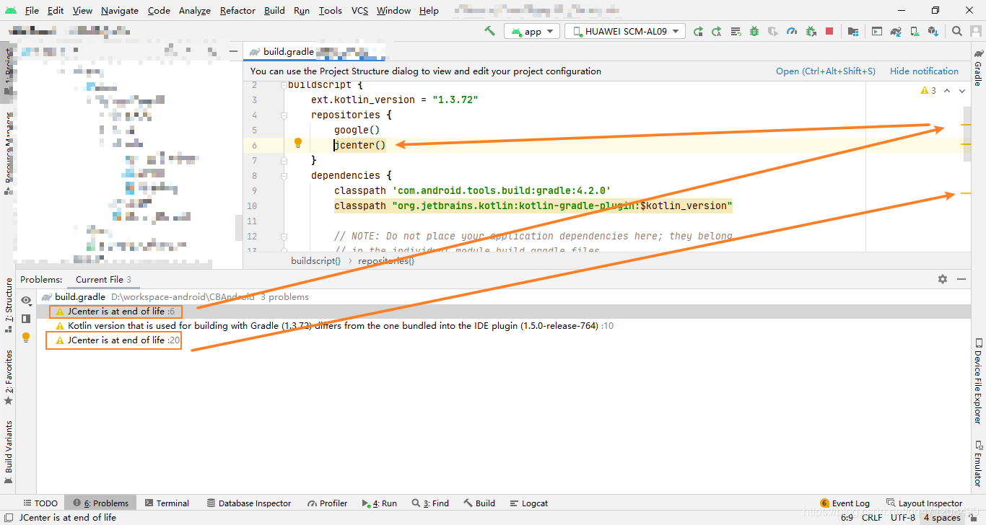Screen dimensions: 986x525
Task: Open the AVD Manager icon
Action: click(x=915, y=31)
